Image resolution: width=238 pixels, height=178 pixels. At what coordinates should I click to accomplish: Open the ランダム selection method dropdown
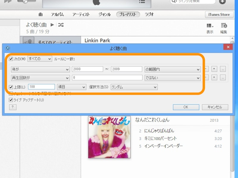(x=134, y=87)
